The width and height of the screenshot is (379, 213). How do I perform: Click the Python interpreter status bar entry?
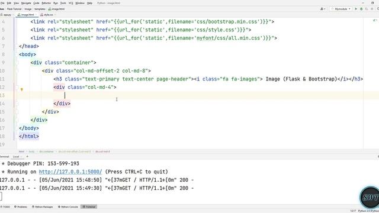tap(368, 211)
